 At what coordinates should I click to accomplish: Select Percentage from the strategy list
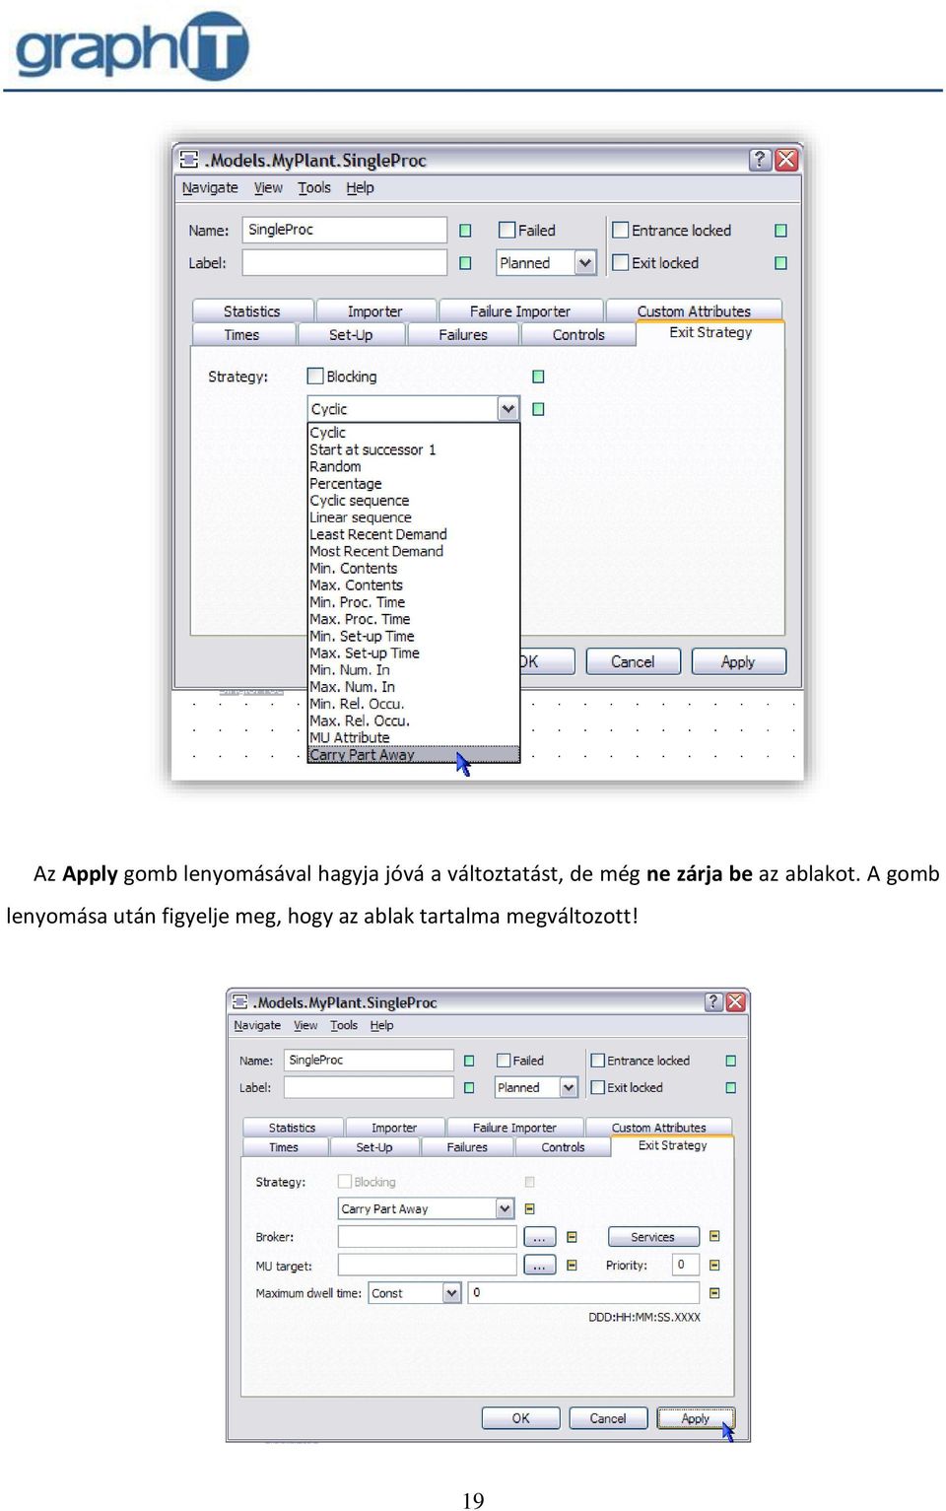[x=414, y=483]
